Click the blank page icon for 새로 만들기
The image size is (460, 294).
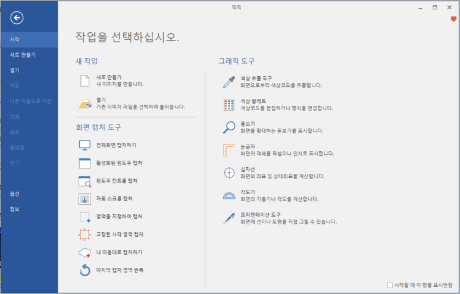click(x=85, y=81)
